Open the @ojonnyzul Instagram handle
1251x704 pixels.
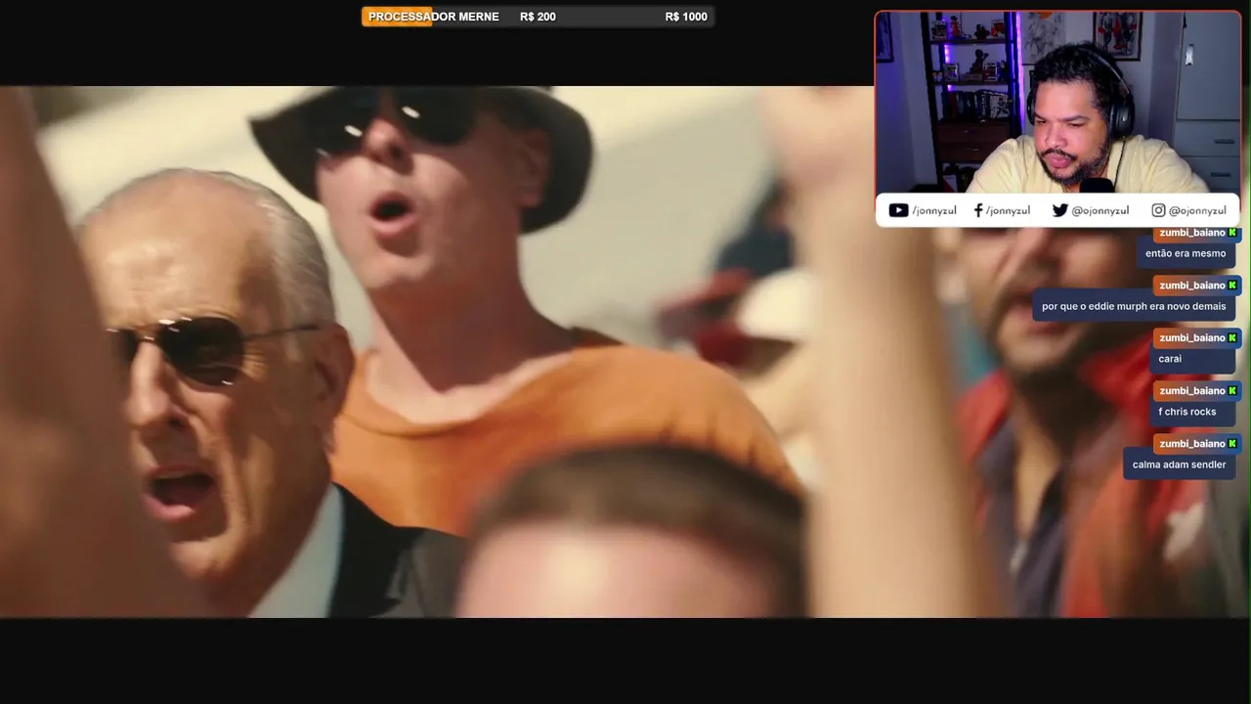click(x=1197, y=210)
